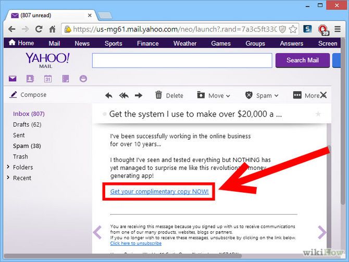Open the Spam (38) folder
The width and height of the screenshot is (349, 262).
27,146
